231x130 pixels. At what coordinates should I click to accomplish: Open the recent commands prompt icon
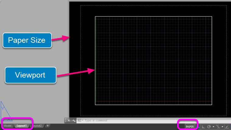click(x=79, y=121)
